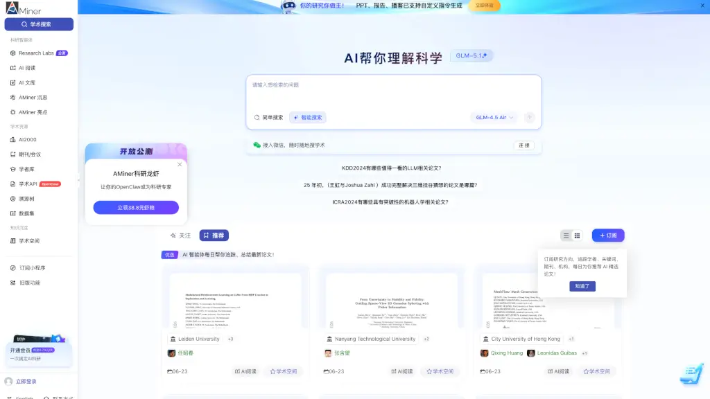The height and width of the screenshot is (399, 710).
Task: Click 学术空间 star on Nanyang card
Action: 440,371
